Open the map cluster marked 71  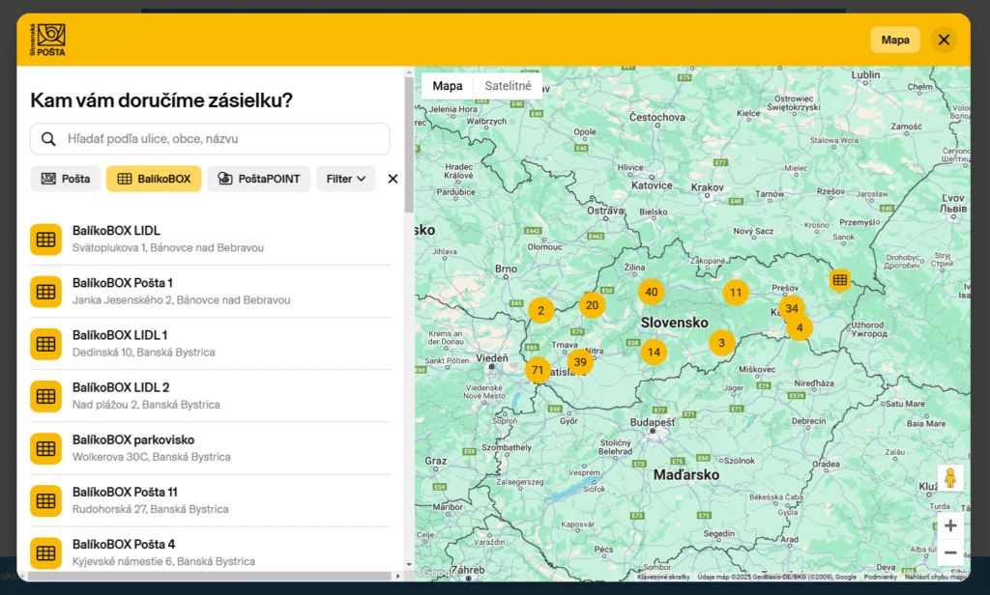tap(538, 370)
